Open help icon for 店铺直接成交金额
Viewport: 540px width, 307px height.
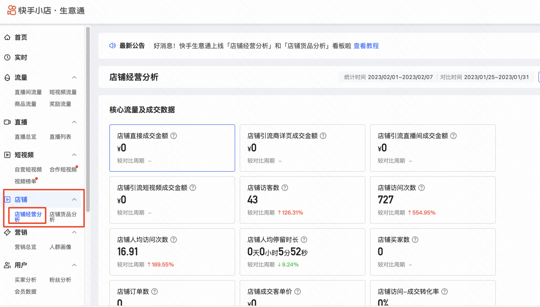tap(173, 136)
